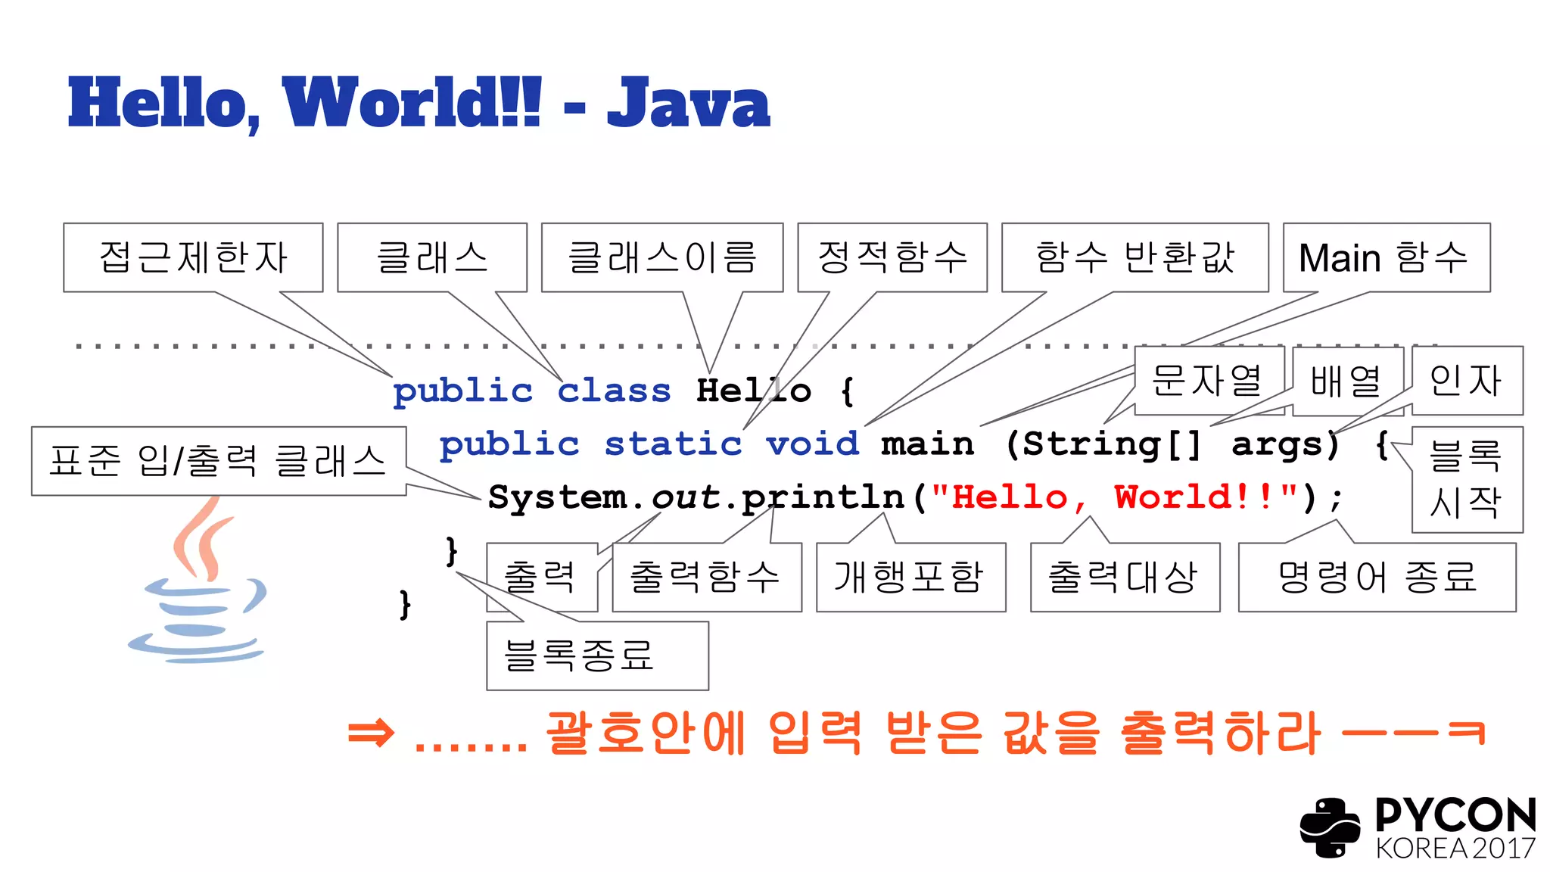Image resolution: width=1550 pixels, height=872 pixels.
Task: Click the class name 'Hello' in code
Action: point(754,391)
